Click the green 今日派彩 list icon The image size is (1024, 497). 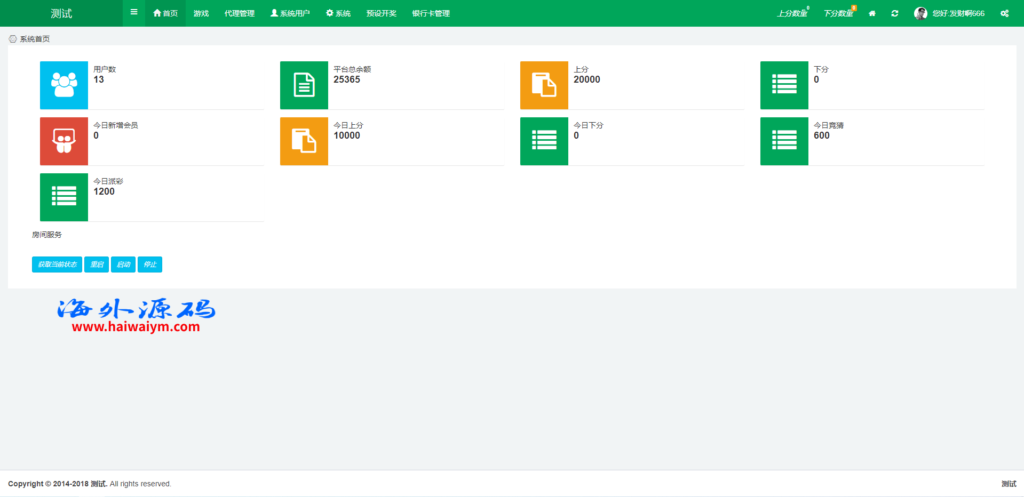64,197
